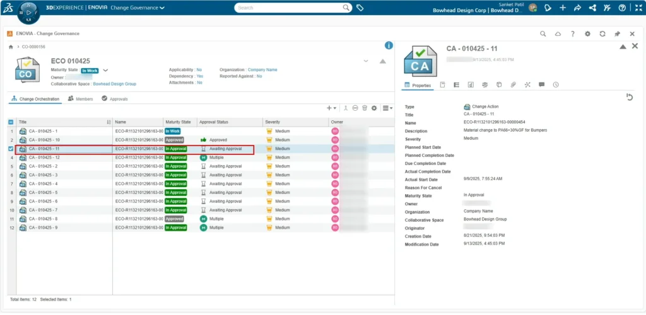
Task: Switch to Change Orchestration tab
Action: [x=35, y=99]
